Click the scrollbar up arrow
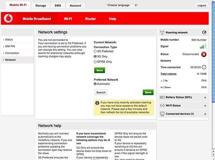Viewport: 215px width, 160px height. pos(214,151)
